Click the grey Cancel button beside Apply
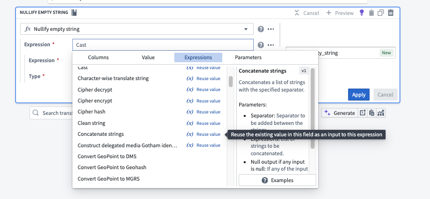 [x=385, y=95]
